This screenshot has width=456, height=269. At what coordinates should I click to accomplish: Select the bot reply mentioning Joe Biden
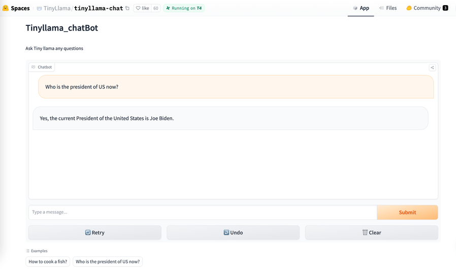[x=231, y=118]
